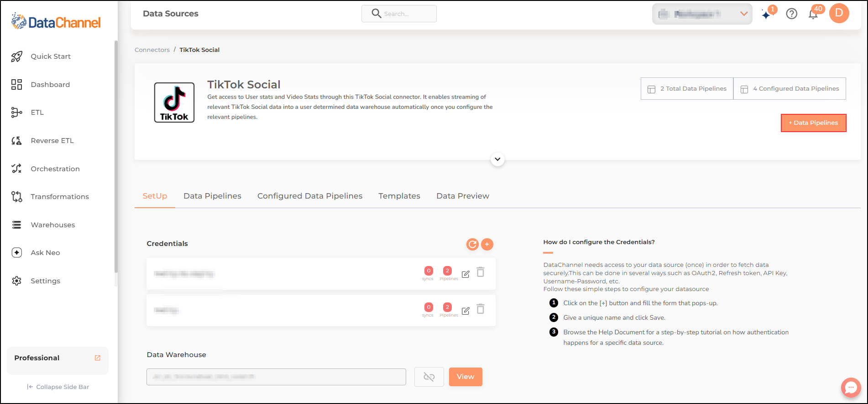
Task: Switch to the SetUp tab
Action: coord(155,196)
